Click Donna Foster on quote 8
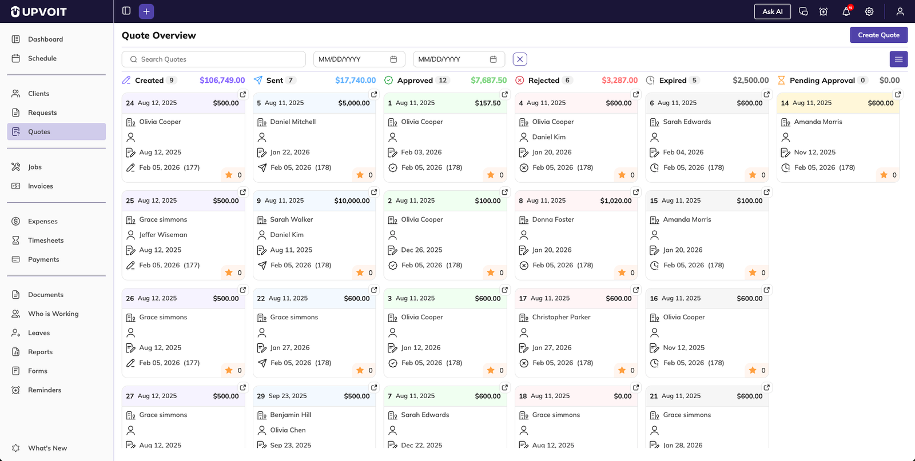915x461 pixels. (x=553, y=219)
